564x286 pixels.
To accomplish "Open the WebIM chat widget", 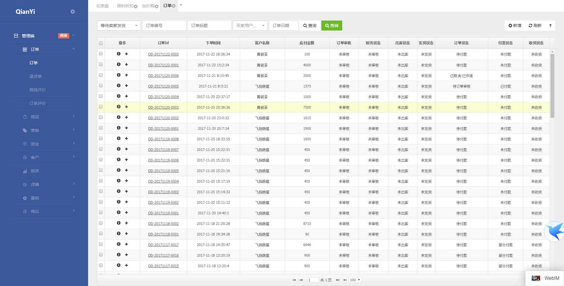I will point(545,278).
